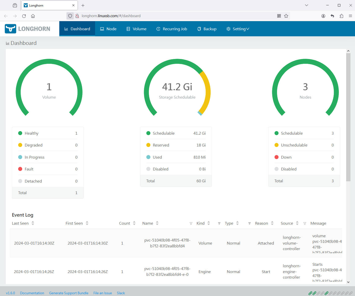This screenshot has height=296, width=355.
Task: Open the QR code icon in address bar
Action: pos(279,16)
